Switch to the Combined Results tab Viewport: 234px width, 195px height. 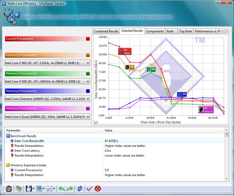106,31
